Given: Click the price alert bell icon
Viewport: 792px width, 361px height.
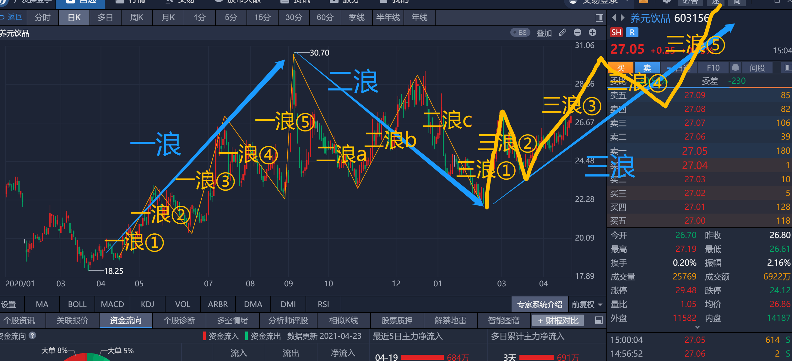Looking at the screenshot, I should (x=735, y=67).
